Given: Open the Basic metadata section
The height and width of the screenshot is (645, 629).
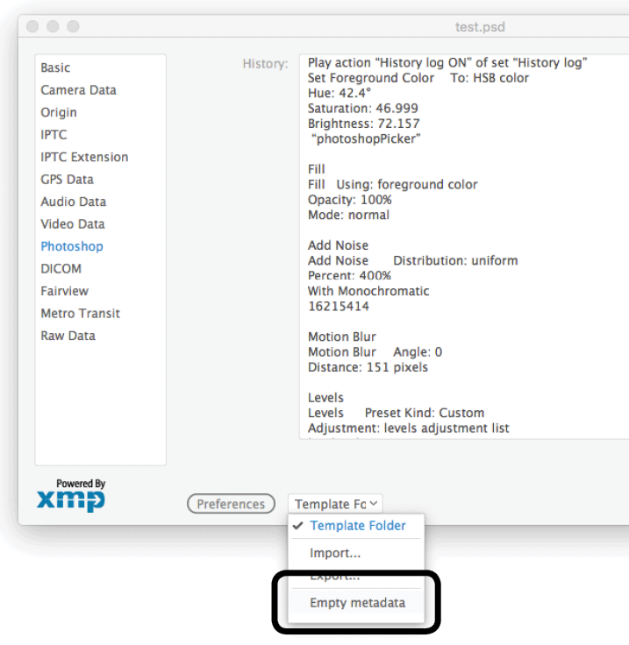Looking at the screenshot, I should point(55,67).
